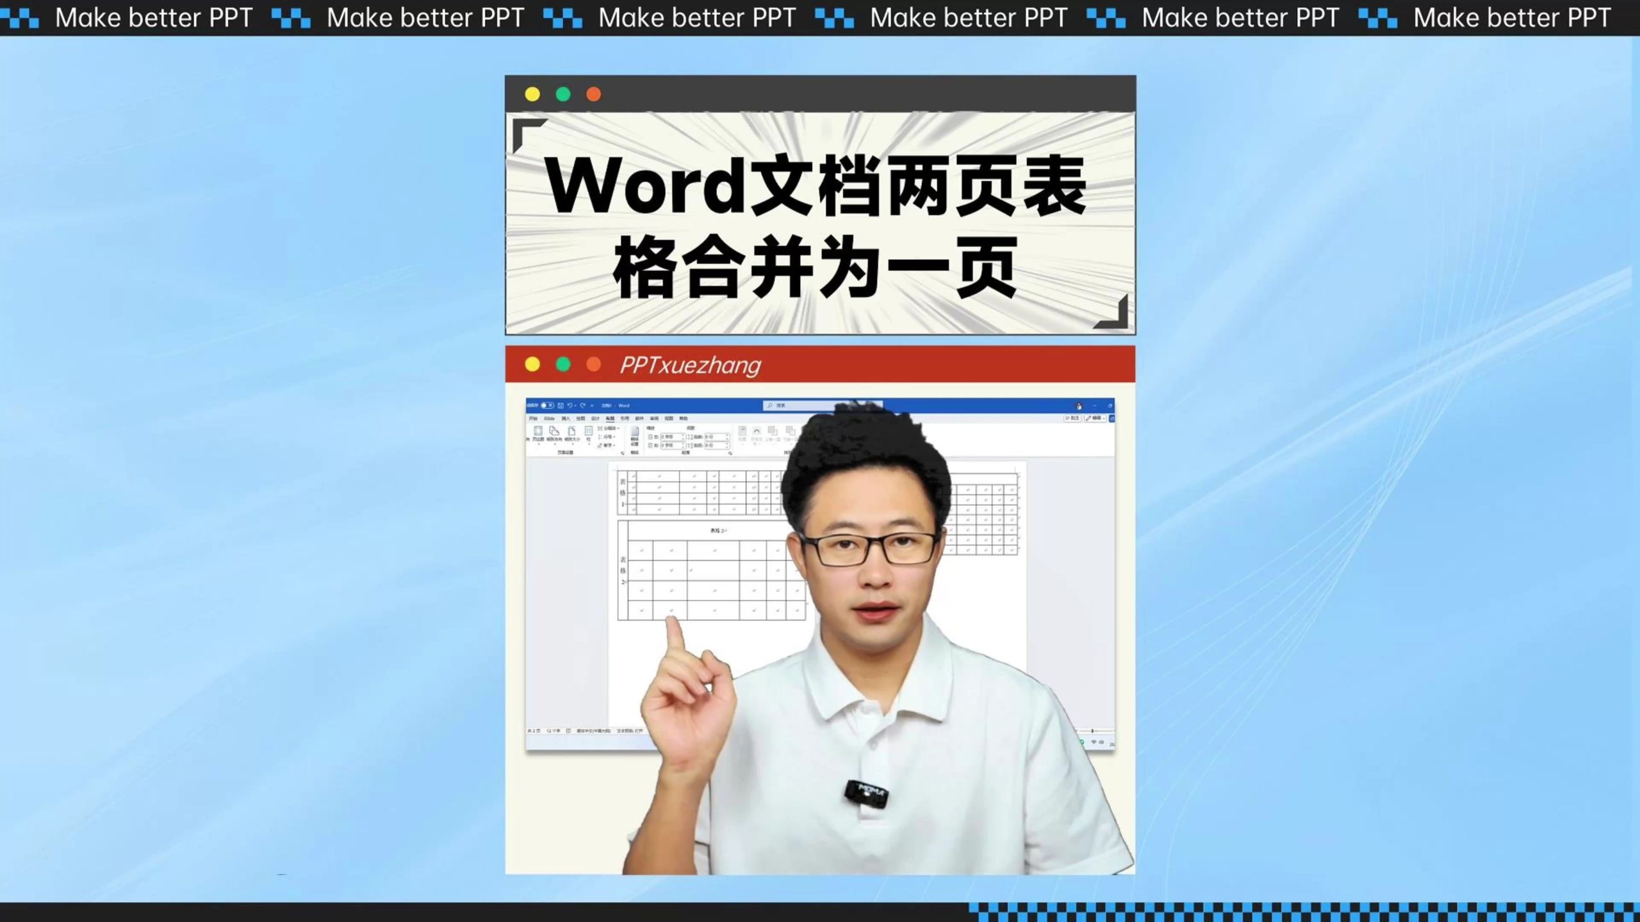Click the Editing (编辑) pencil icon top right
1640x922 pixels.
tap(1093, 419)
